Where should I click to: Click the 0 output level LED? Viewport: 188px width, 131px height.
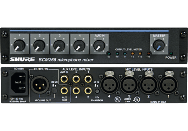[x=125, y=54]
